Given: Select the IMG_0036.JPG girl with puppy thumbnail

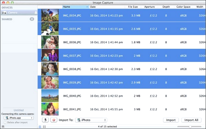Looking at the screenshot, I should tap(50, 42).
